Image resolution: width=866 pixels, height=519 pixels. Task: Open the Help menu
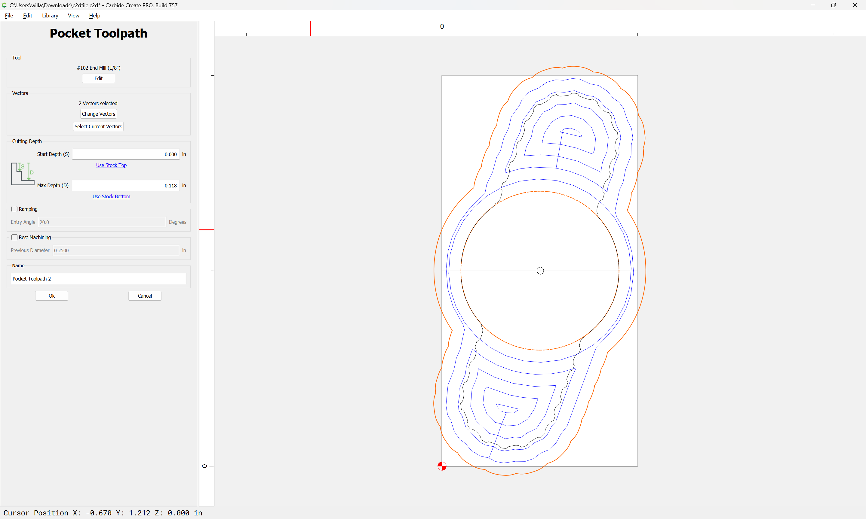[x=94, y=15]
